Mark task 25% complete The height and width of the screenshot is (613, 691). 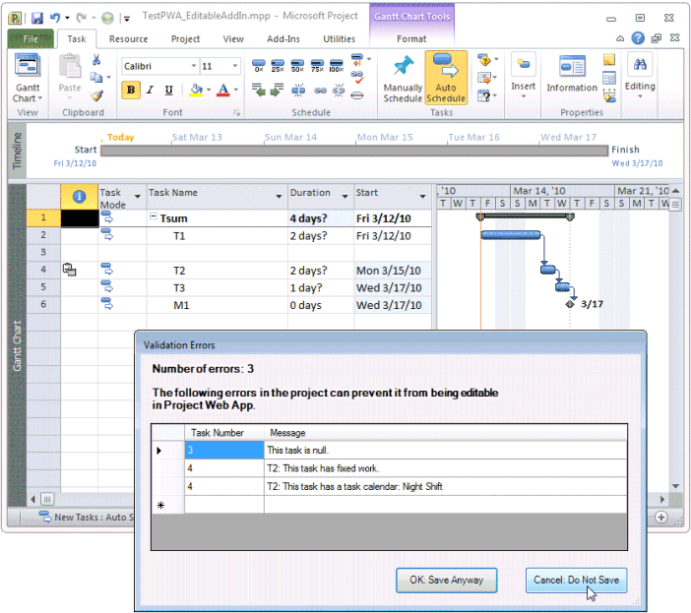pyautogui.click(x=278, y=66)
